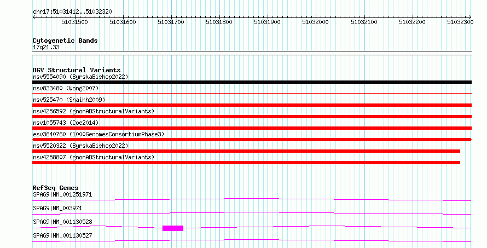487x248 pixels.
Task: Open variant nsv833480 (Wong2007) label
Action: pyautogui.click(x=66, y=88)
